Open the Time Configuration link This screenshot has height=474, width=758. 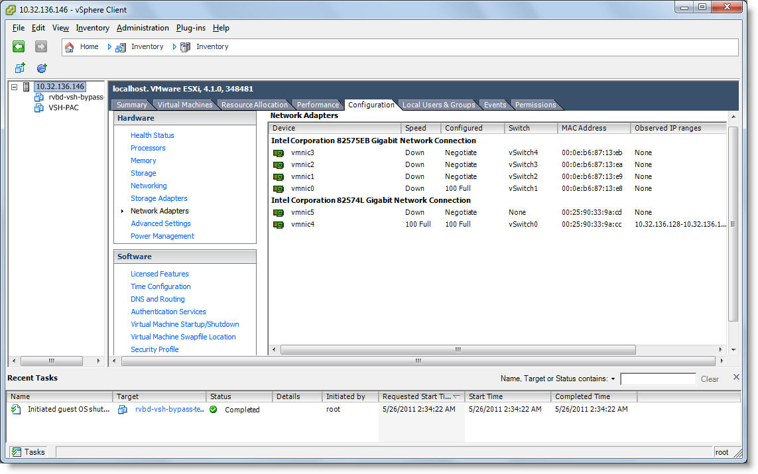point(160,286)
